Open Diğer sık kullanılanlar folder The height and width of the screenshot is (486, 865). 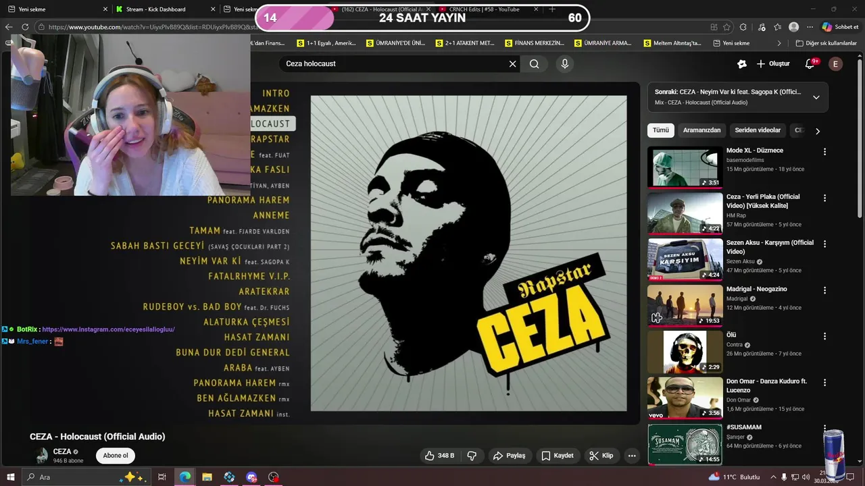coord(826,43)
